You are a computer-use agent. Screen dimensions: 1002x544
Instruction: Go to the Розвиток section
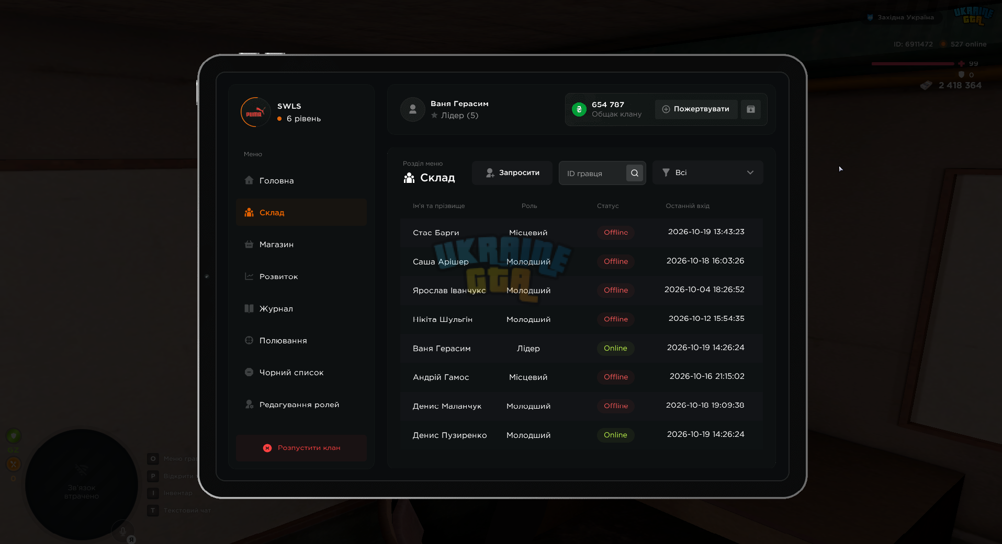coord(301,276)
